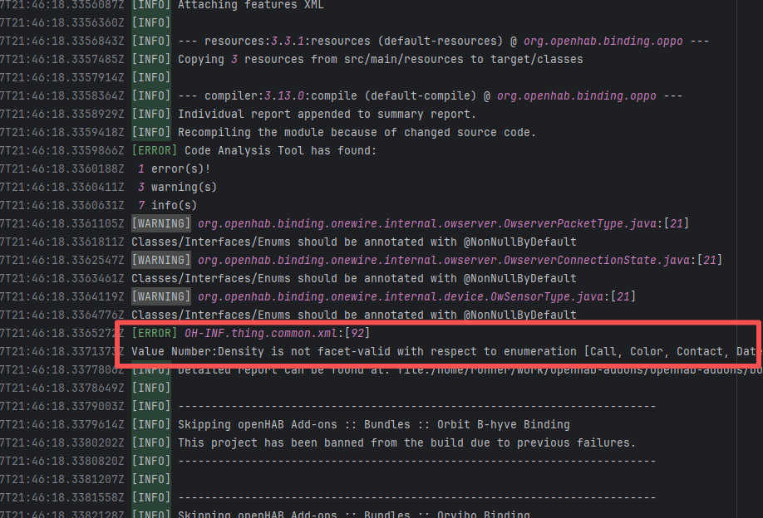Screen dimensions: 763x518
Task: Click the [ERROR] tag before OH-INF.thing.common.xml
Action: click(154, 334)
